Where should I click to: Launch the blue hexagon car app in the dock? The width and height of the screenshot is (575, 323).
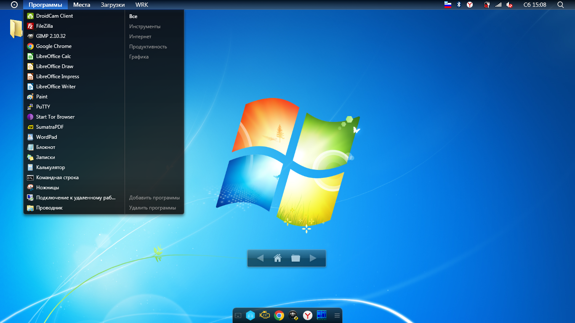(250, 315)
